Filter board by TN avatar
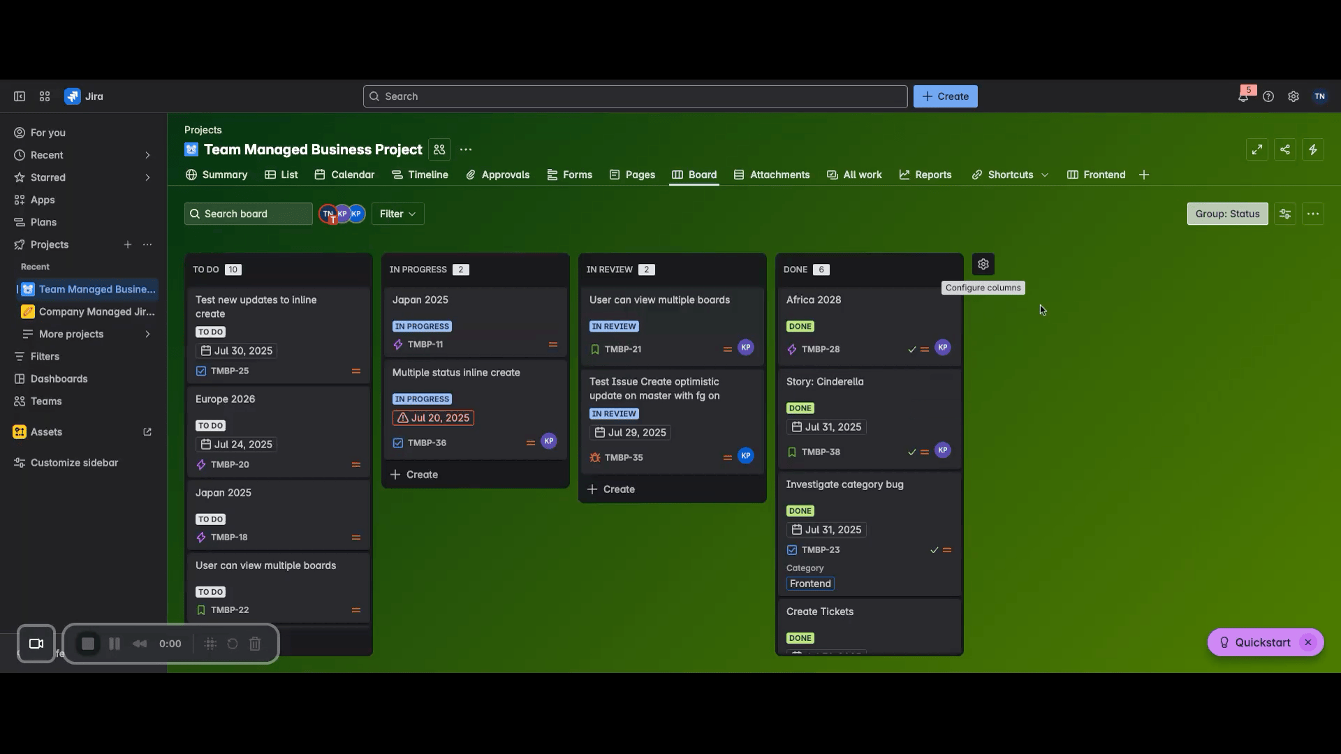The image size is (1341, 754). [x=327, y=214]
